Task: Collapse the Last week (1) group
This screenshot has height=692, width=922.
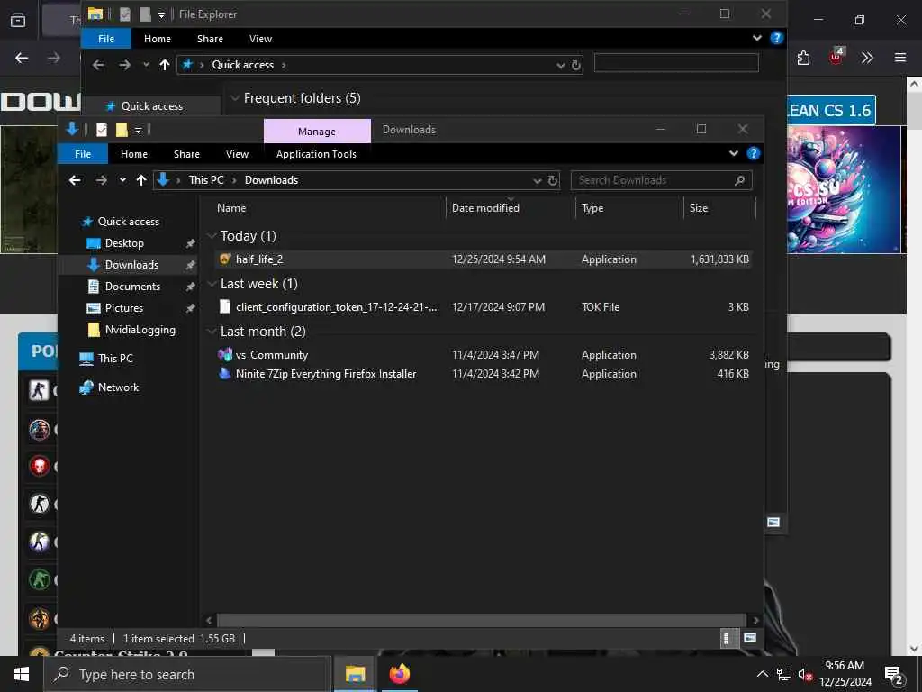Action: (212, 284)
